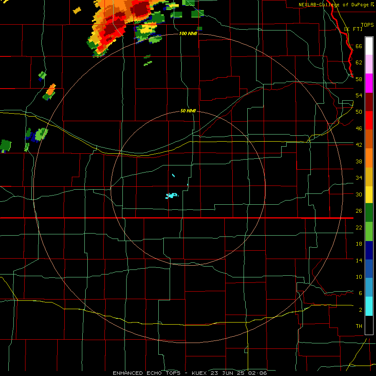Click the yellow swatch between 34 and 30
376x376 pixels.
tap(369, 195)
